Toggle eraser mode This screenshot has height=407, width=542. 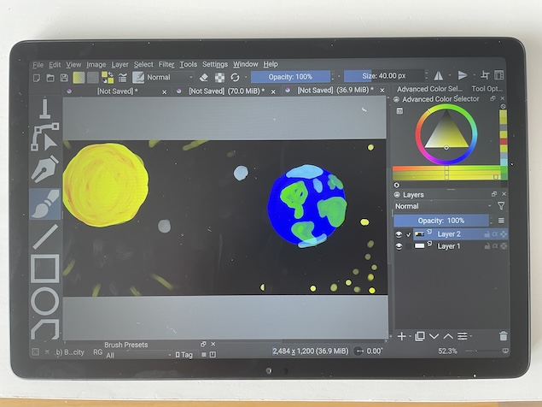(204, 77)
